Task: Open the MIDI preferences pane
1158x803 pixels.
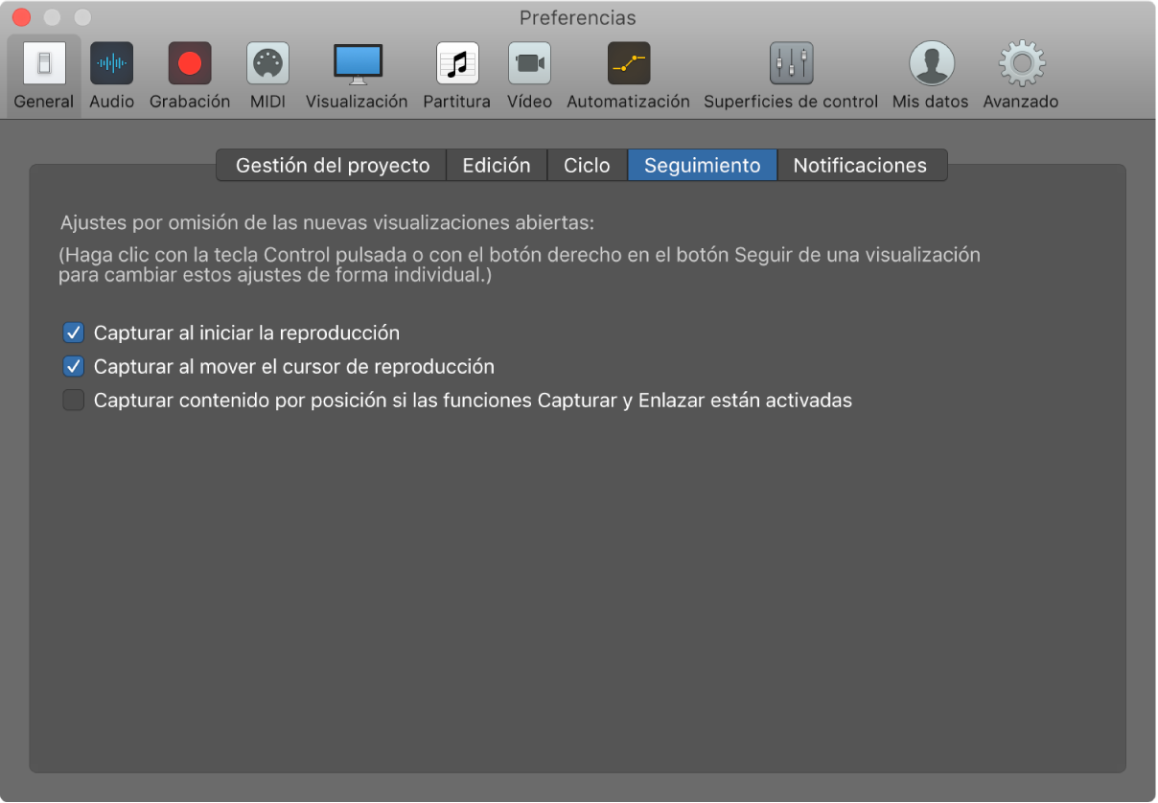Action: [267, 76]
